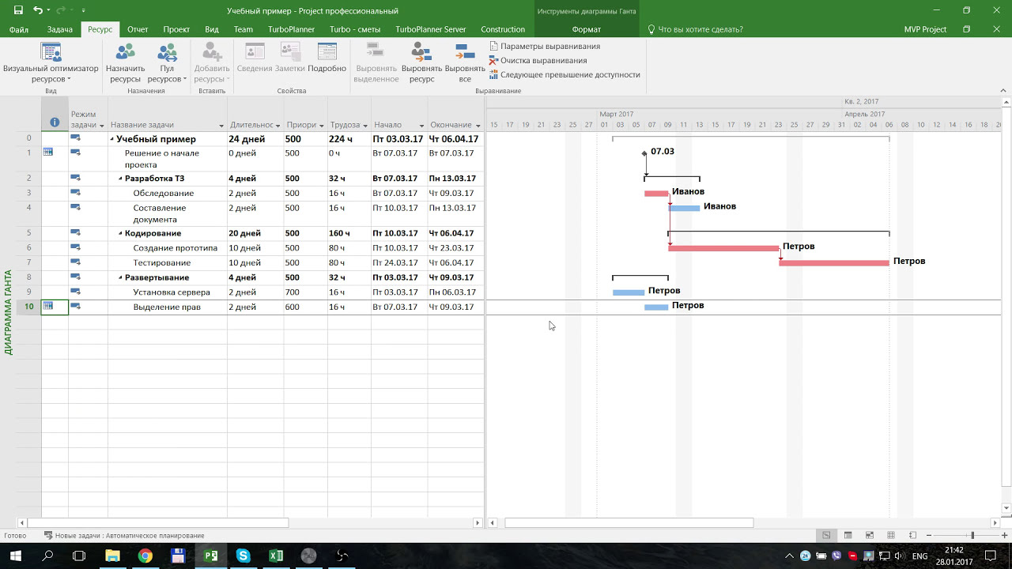Switch to the Проект ribbon tab
This screenshot has width=1012, height=569.
(176, 29)
